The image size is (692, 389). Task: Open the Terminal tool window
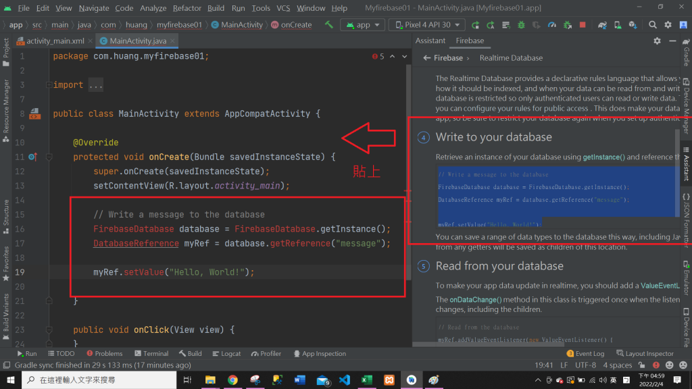click(x=151, y=353)
